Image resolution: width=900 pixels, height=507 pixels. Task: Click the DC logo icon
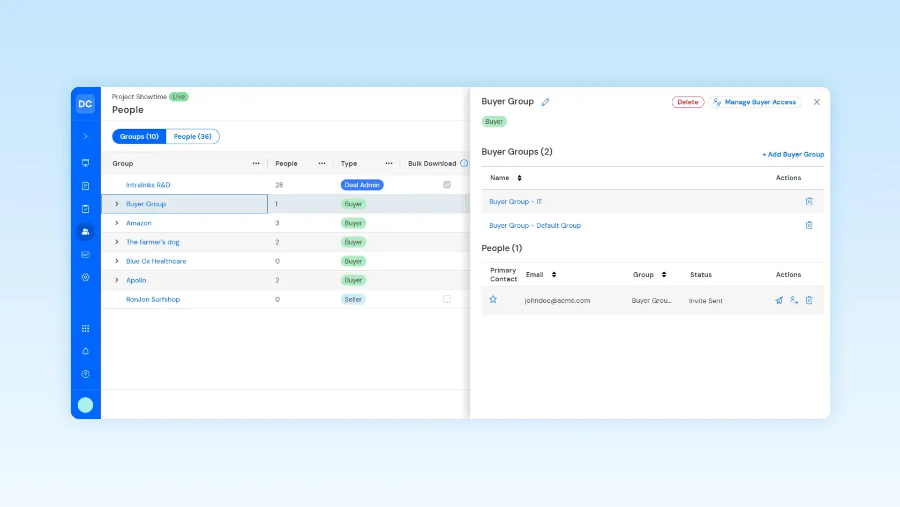[x=85, y=104]
